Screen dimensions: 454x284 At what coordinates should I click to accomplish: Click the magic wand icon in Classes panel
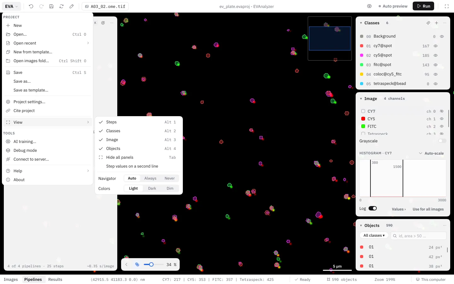428,23
